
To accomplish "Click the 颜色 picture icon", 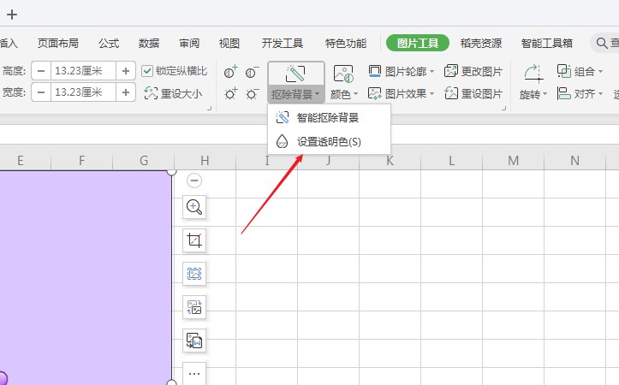I will tap(343, 74).
